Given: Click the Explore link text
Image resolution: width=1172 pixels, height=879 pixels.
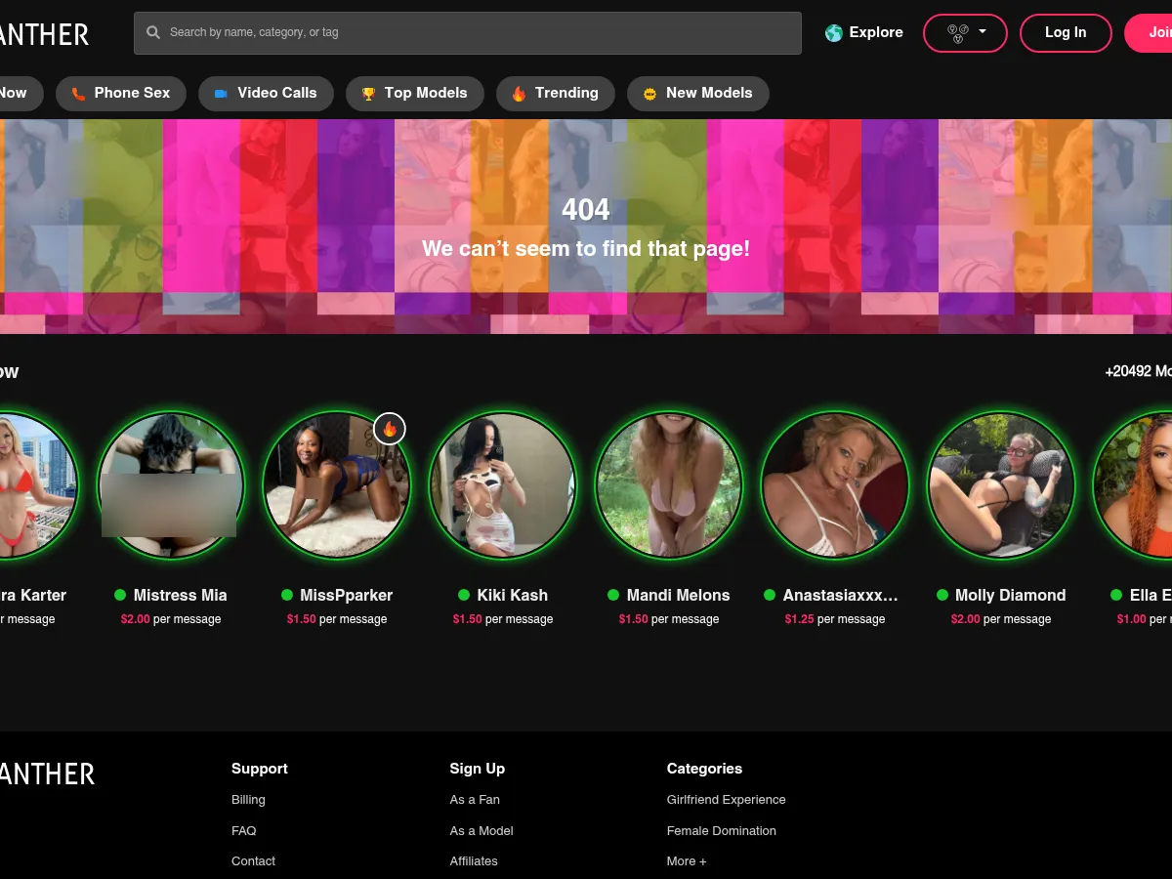Looking at the screenshot, I should [x=876, y=32].
